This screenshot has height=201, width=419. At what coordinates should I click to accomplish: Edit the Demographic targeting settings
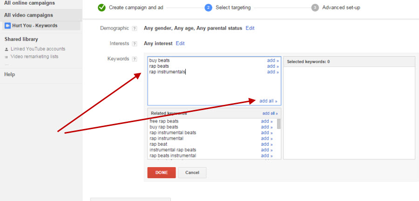250,28
